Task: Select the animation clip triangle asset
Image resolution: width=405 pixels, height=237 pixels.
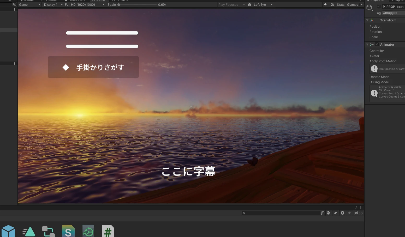Action: point(29,232)
